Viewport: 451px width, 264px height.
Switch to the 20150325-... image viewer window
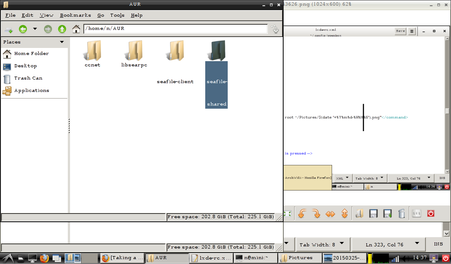pyautogui.click(x=344, y=258)
